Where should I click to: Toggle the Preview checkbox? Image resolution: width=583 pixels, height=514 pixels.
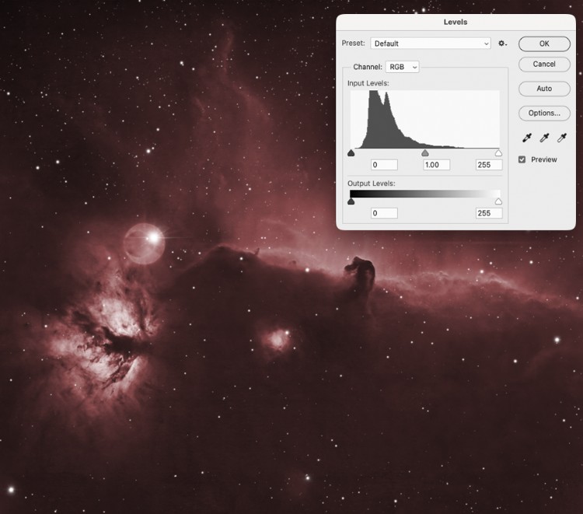(x=522, y=159)
